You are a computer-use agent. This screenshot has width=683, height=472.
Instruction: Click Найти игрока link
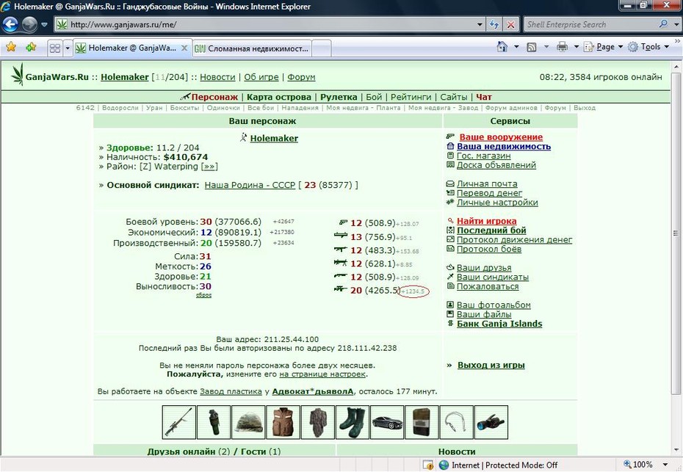(487, 221)
